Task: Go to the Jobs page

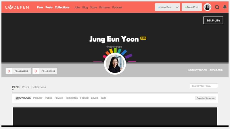Action: click(77, 7)
